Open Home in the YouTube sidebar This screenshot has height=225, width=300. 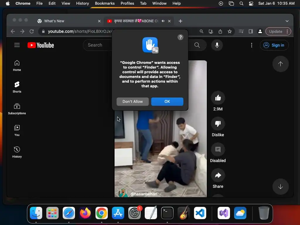tap(17, 66)
